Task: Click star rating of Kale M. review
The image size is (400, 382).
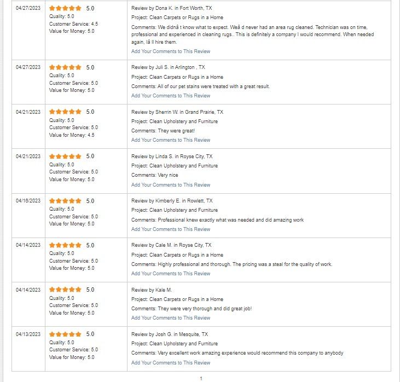Action: [x=65, y=290]
